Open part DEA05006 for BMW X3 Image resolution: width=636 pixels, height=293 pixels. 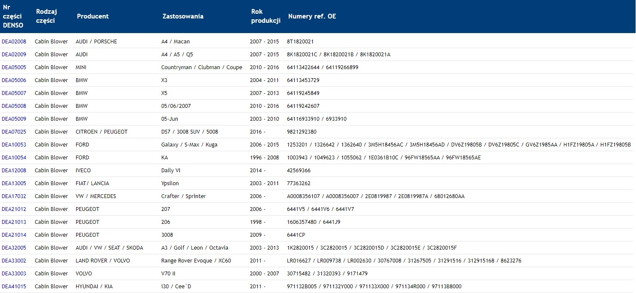pos(14,80)
